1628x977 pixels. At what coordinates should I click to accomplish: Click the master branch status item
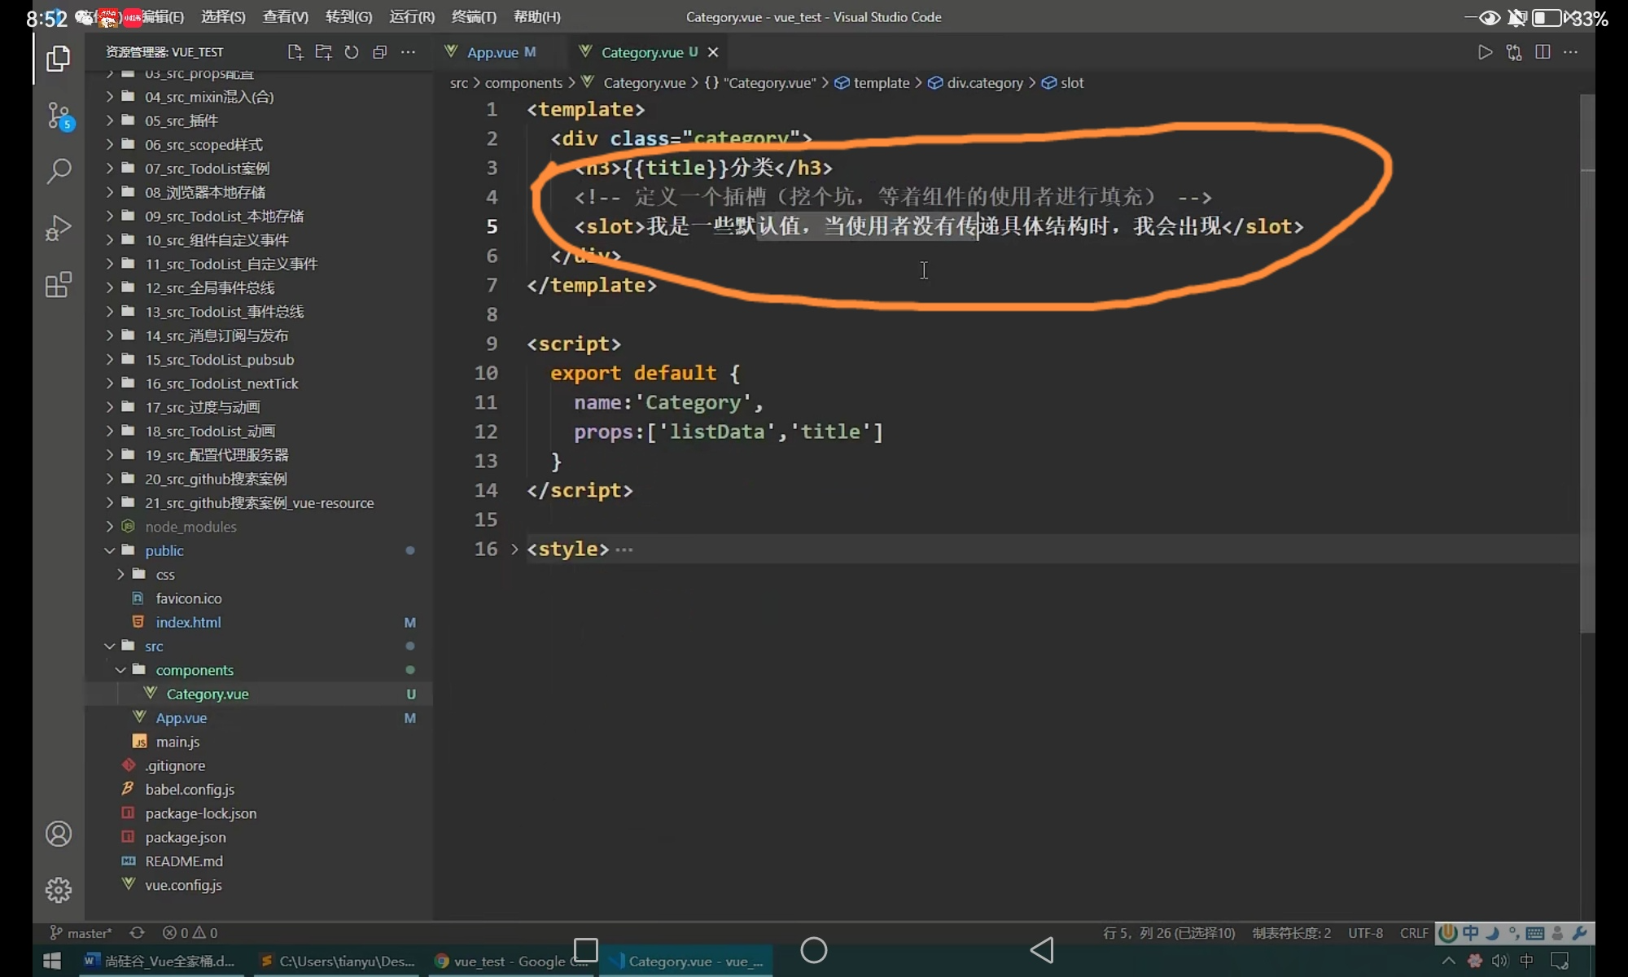(81, 933)
